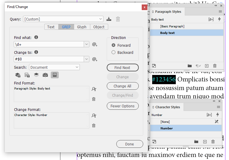229x160 pixels.
Task: Open the Query dropdown list
Action: pos(100,19)
